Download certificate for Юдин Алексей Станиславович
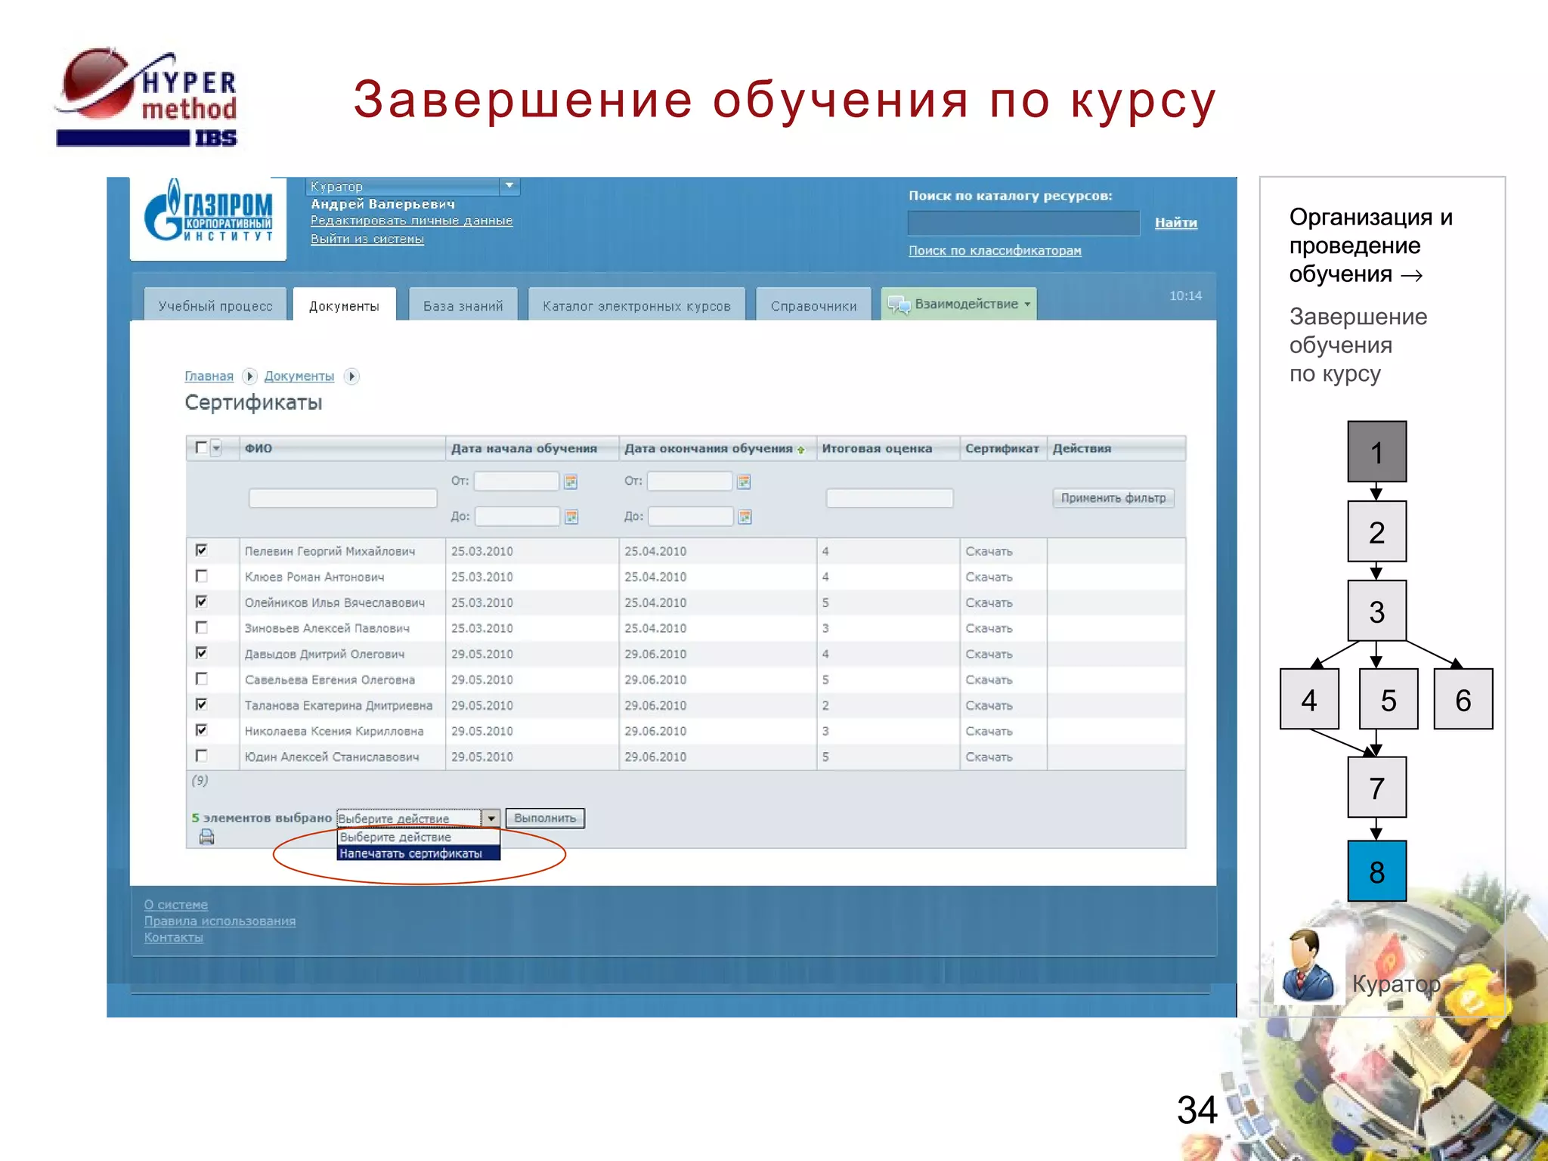The image size is (1548, 1161). (989, 757)
